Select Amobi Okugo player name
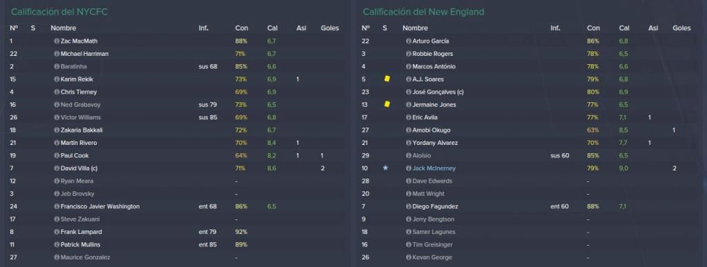707x267 pixels. 432,130
